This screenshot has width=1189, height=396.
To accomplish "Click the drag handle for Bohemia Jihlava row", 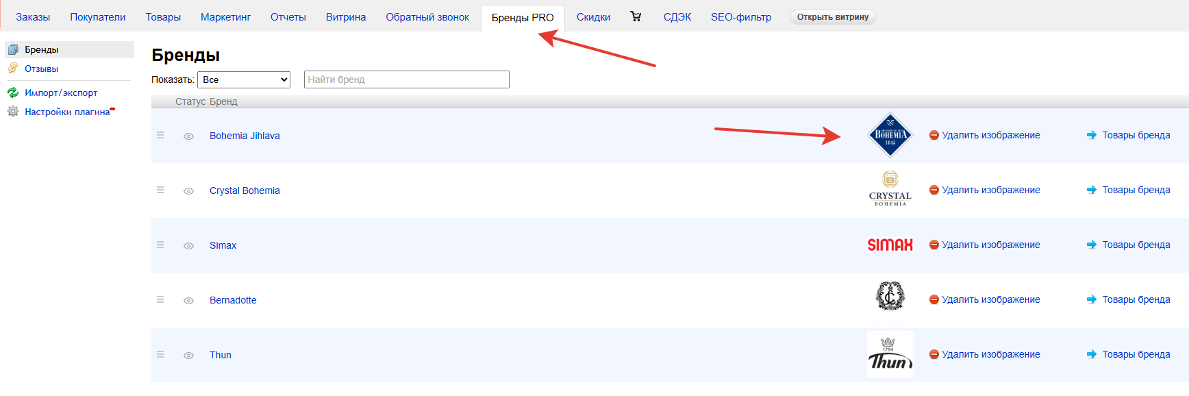I will (x=160, y=136).
